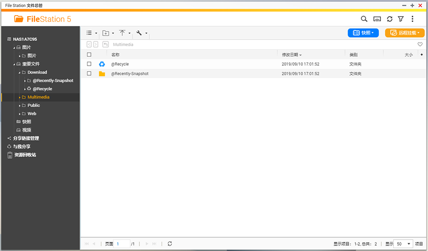Open the upload dropdown arrow
The image size is (428, 251).
tap(129, 33)
